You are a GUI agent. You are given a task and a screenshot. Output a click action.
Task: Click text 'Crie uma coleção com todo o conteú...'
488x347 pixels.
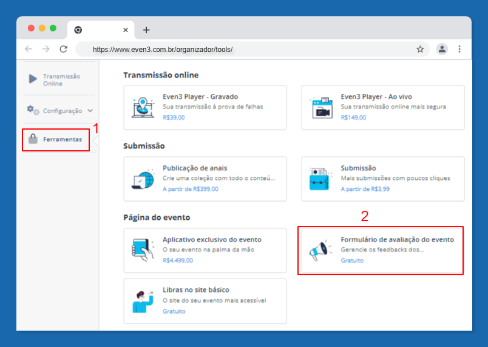(x=219, y=178)
